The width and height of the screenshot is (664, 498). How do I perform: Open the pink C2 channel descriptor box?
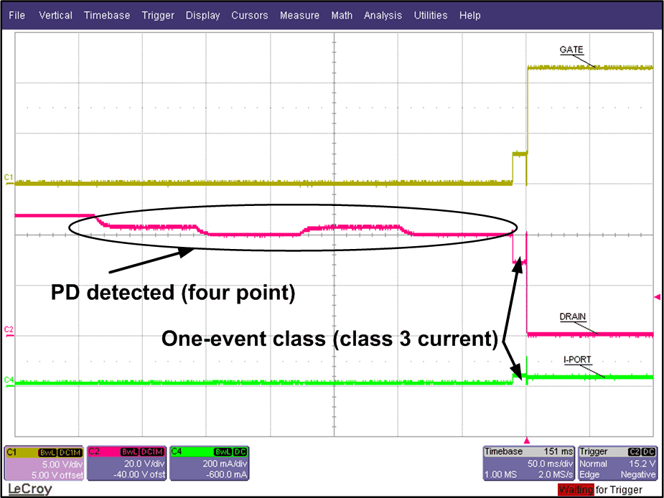pyautogui.click(x=126, y=463)
